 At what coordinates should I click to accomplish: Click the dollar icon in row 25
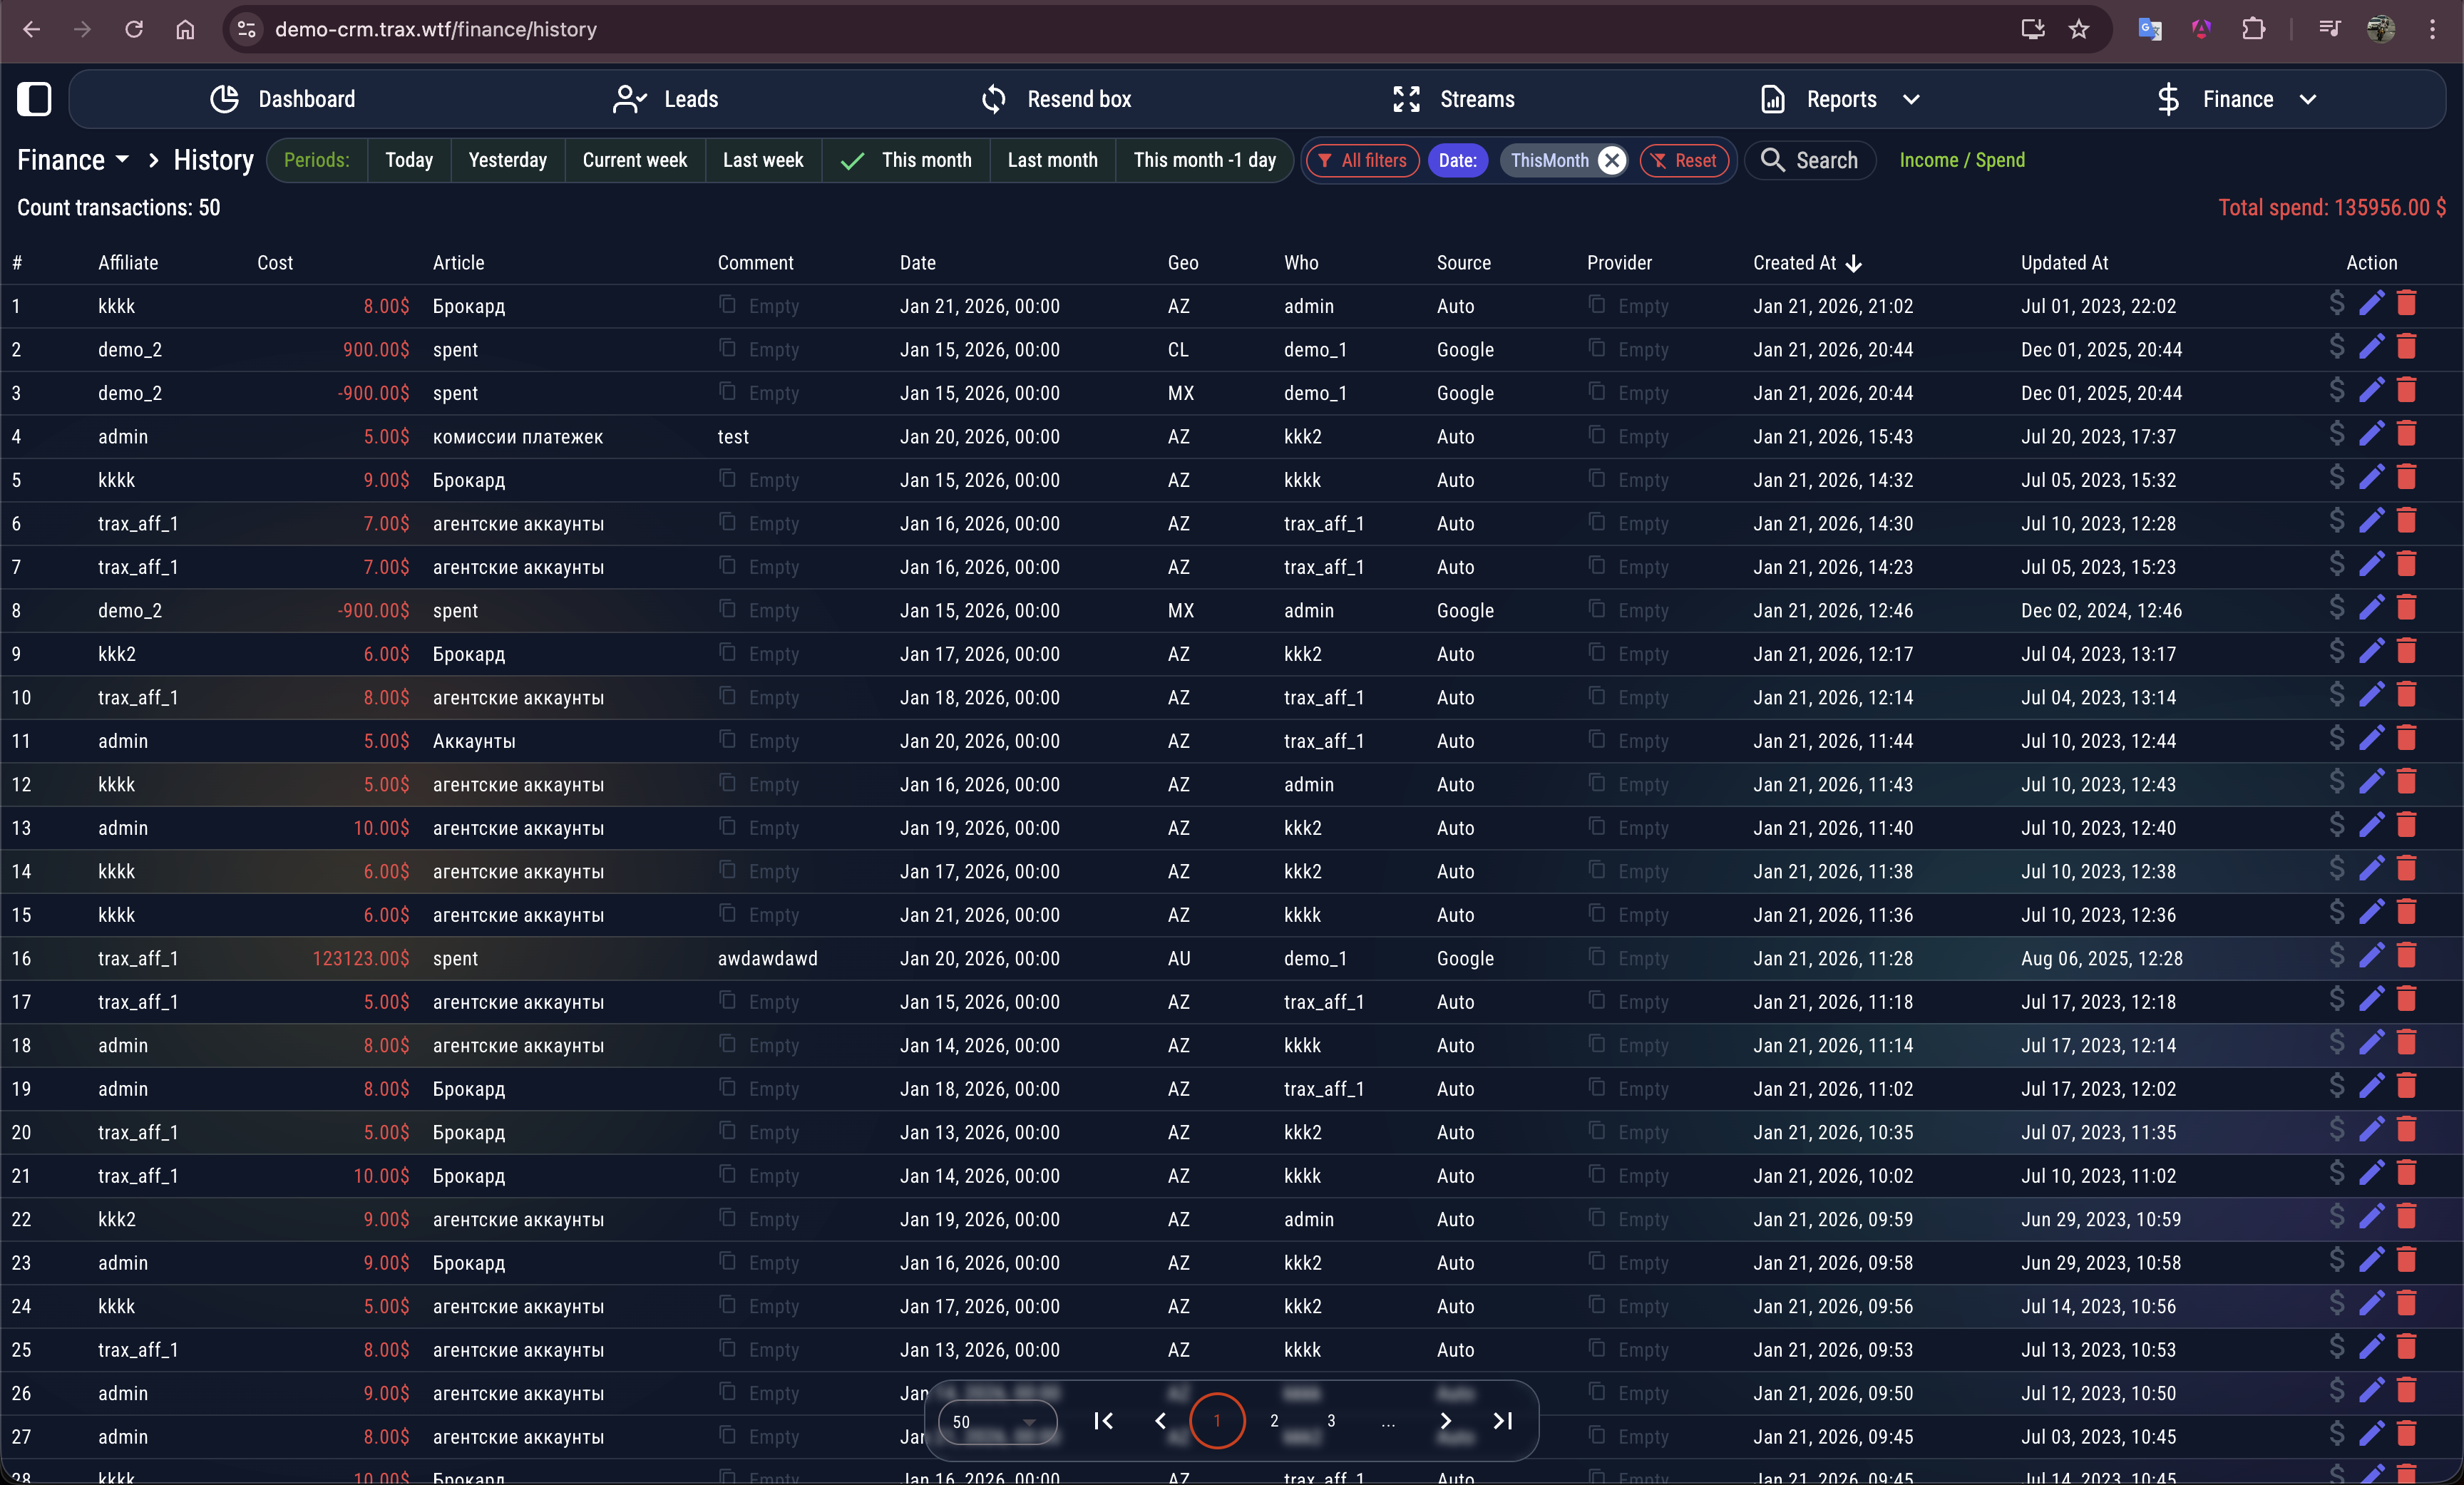2336,1347
